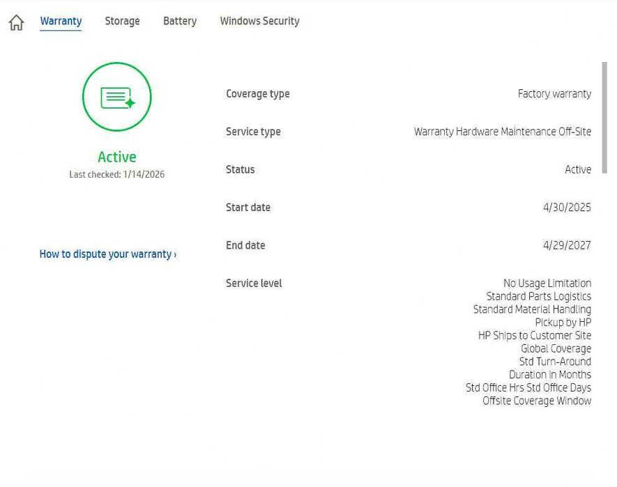Click the Service level label
This screenshot has height=487, width=617.
pyautogui.click(x=254, y=284)
